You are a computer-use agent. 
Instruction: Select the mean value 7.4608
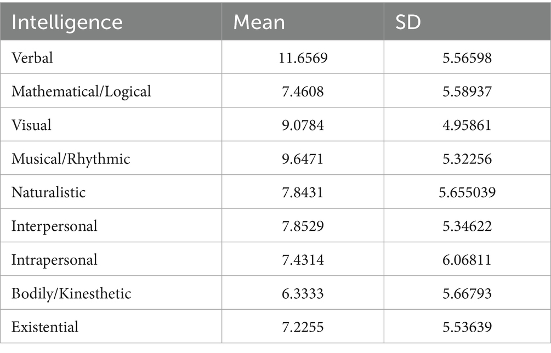coord(303,92)
